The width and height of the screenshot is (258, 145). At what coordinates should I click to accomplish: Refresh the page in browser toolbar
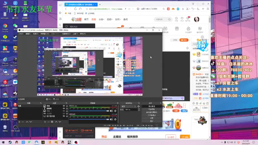coord(75,9)
